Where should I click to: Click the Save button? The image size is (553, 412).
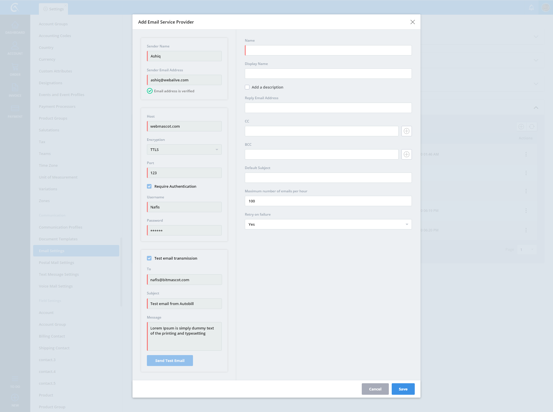point(403,389)
